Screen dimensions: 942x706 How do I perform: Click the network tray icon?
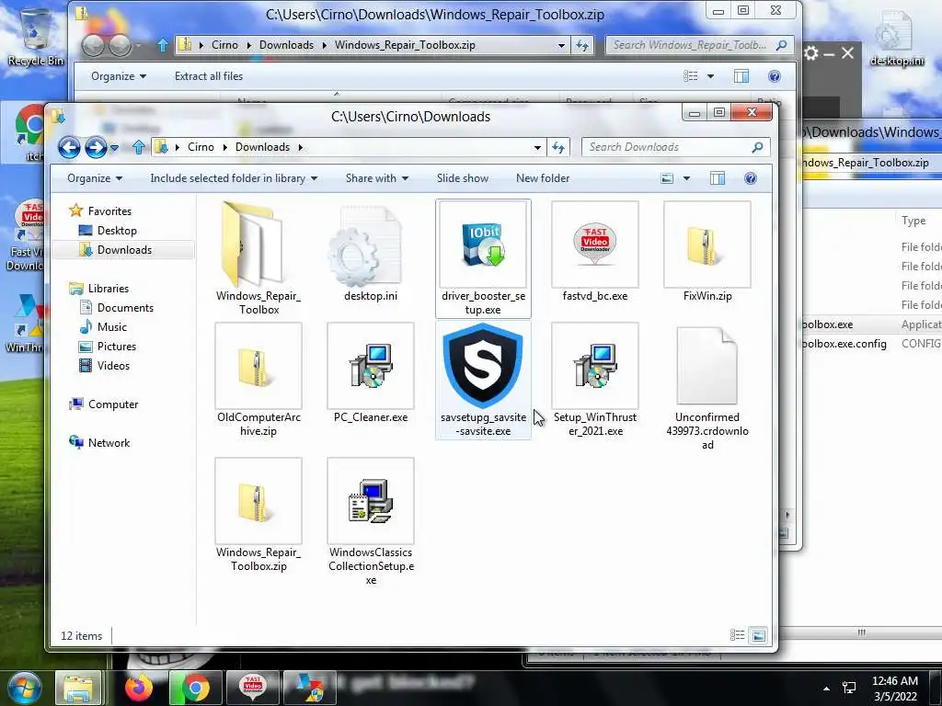[x=849, y=688]
